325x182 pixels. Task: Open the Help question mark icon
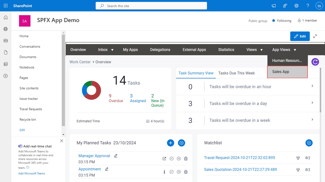(308, 6)
